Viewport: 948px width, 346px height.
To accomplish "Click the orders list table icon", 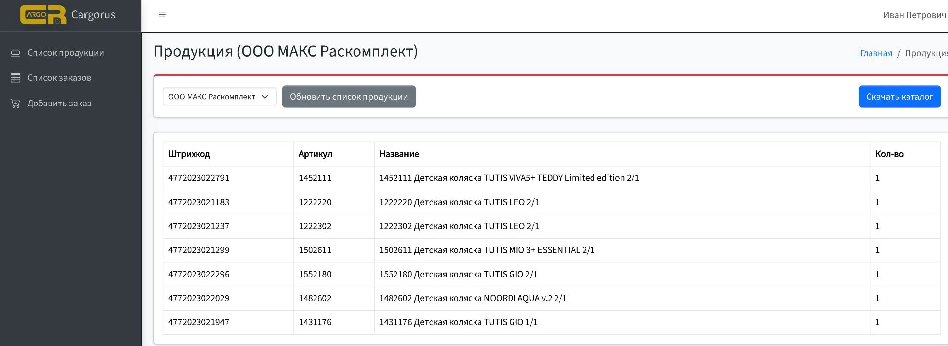I will [x=16, y=78].
